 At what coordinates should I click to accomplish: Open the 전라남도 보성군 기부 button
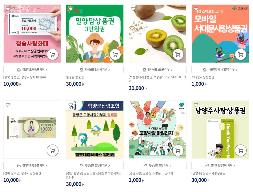point(158,69)
